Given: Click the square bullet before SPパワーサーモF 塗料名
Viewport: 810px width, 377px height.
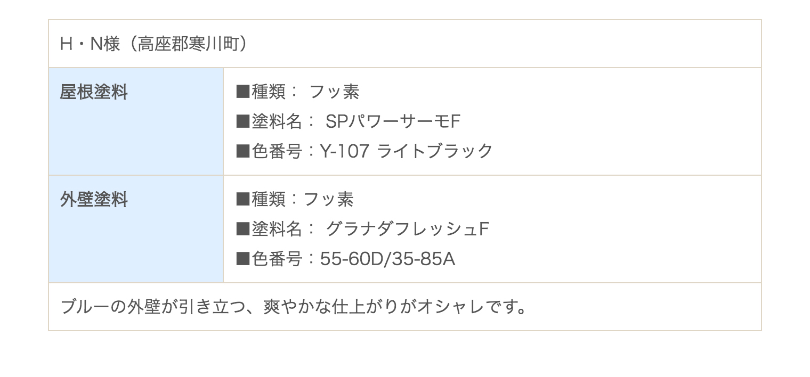Looking at the screenshot, I should pos(243,122).
